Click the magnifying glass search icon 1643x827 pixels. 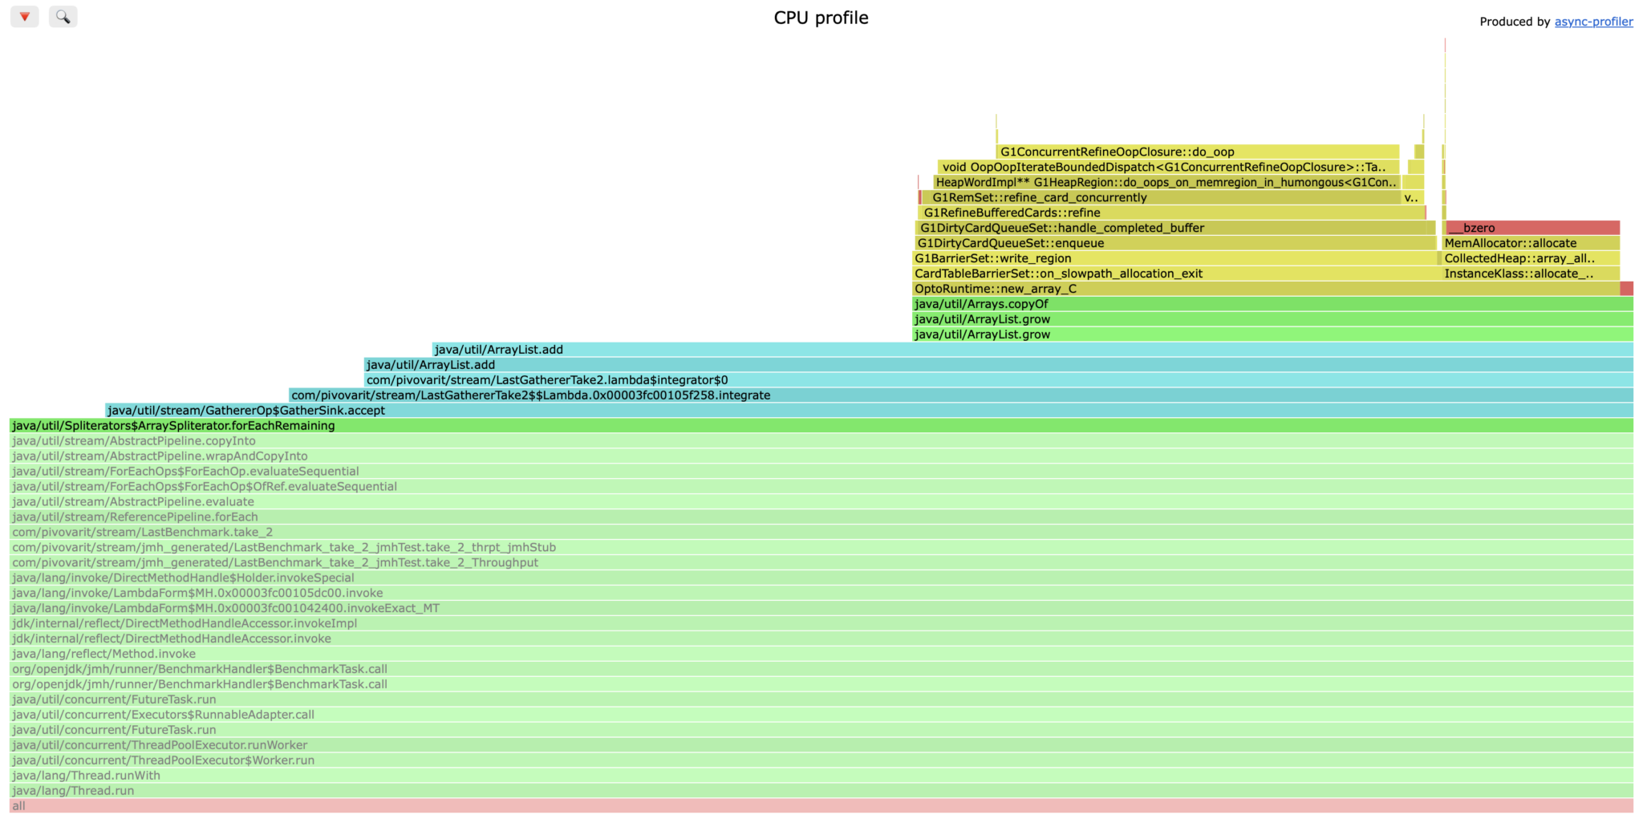pyautogui.click(x=63, y=17)
